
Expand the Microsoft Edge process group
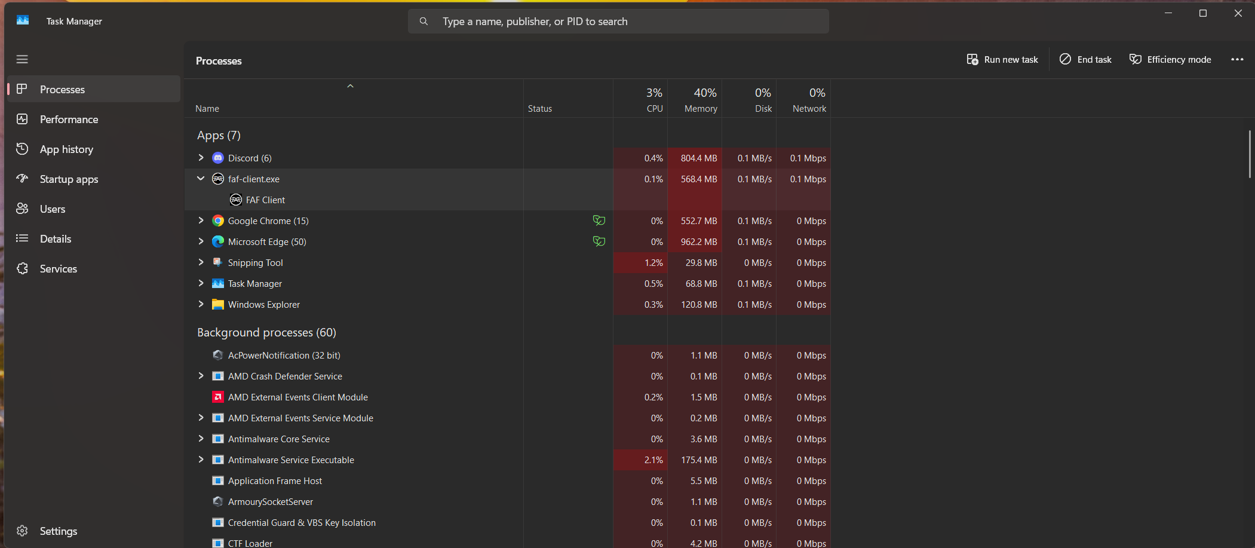[201, 241]
